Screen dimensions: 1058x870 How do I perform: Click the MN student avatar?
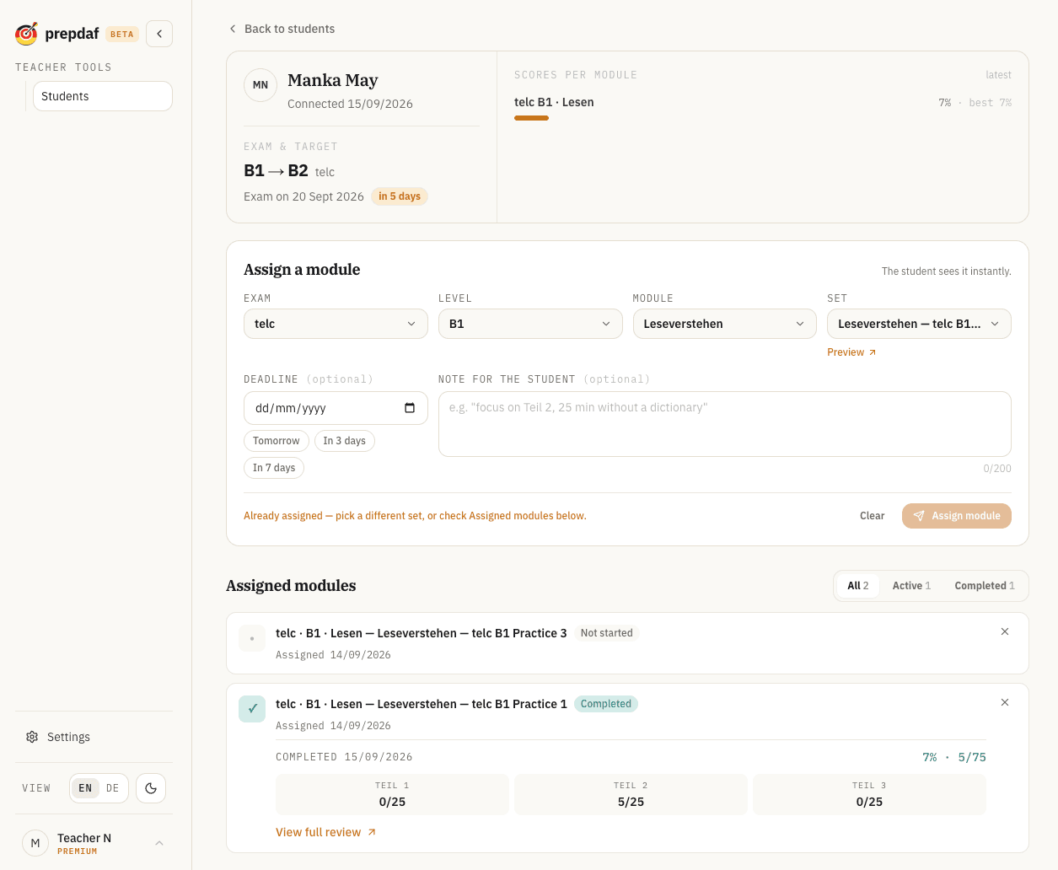pyautogui.click(x=260, y=85)
